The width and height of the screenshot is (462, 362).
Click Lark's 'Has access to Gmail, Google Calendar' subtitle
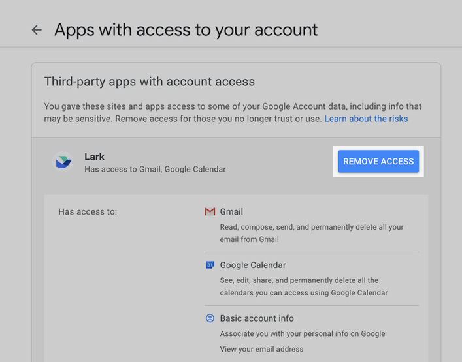pos(155,169)
